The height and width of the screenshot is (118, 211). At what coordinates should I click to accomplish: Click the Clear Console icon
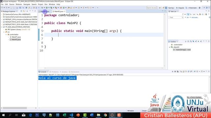pos(181,71)
